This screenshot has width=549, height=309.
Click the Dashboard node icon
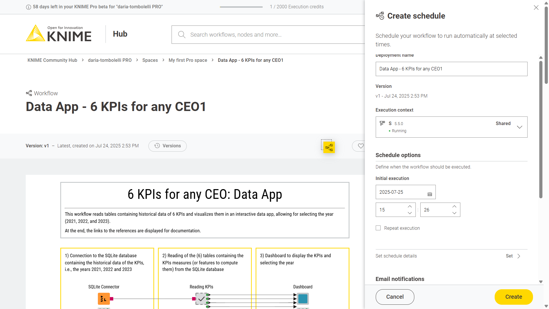303,299
